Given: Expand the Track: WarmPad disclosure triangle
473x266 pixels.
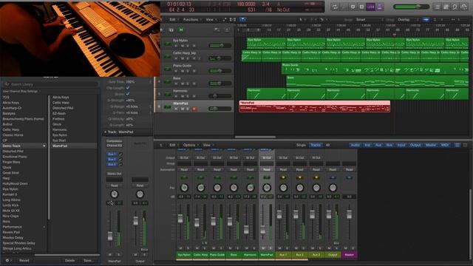Looking at the screenshot, I should (105, 132).
